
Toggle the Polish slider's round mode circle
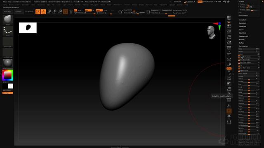(x=259, y=54)
